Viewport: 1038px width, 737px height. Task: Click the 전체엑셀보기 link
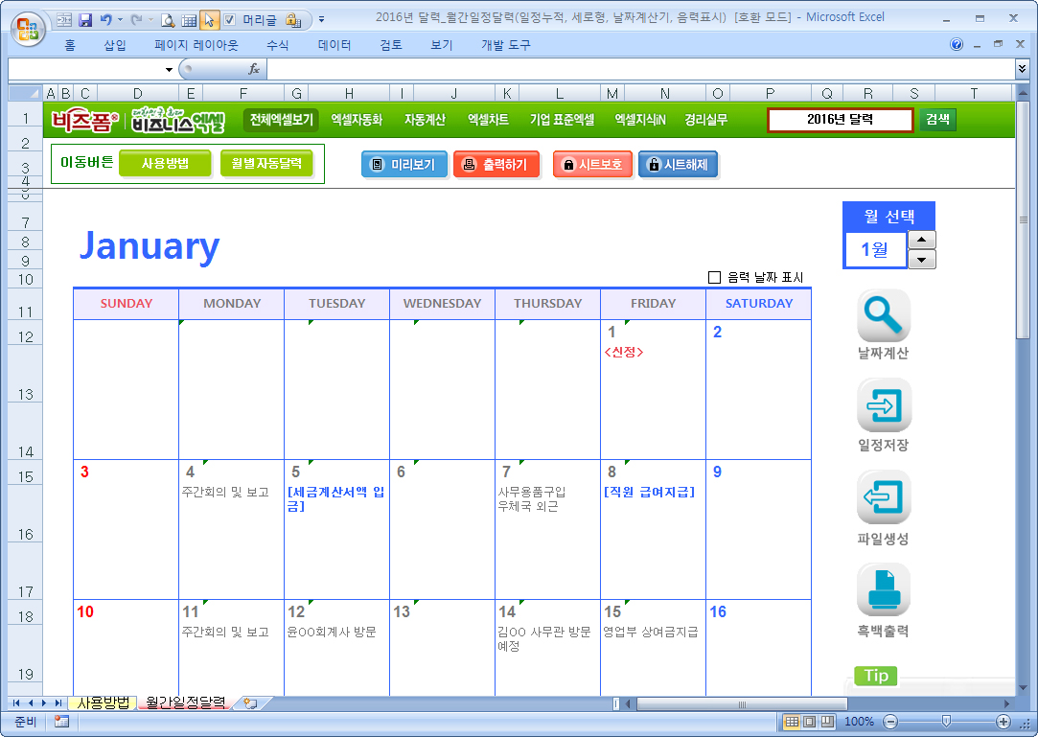281,120
